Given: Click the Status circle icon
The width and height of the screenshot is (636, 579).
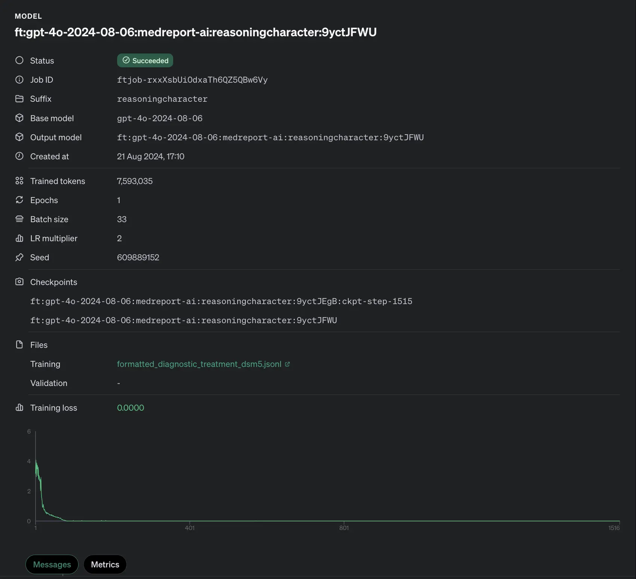Looking at the screenshot, I should [x=19, y=60].
